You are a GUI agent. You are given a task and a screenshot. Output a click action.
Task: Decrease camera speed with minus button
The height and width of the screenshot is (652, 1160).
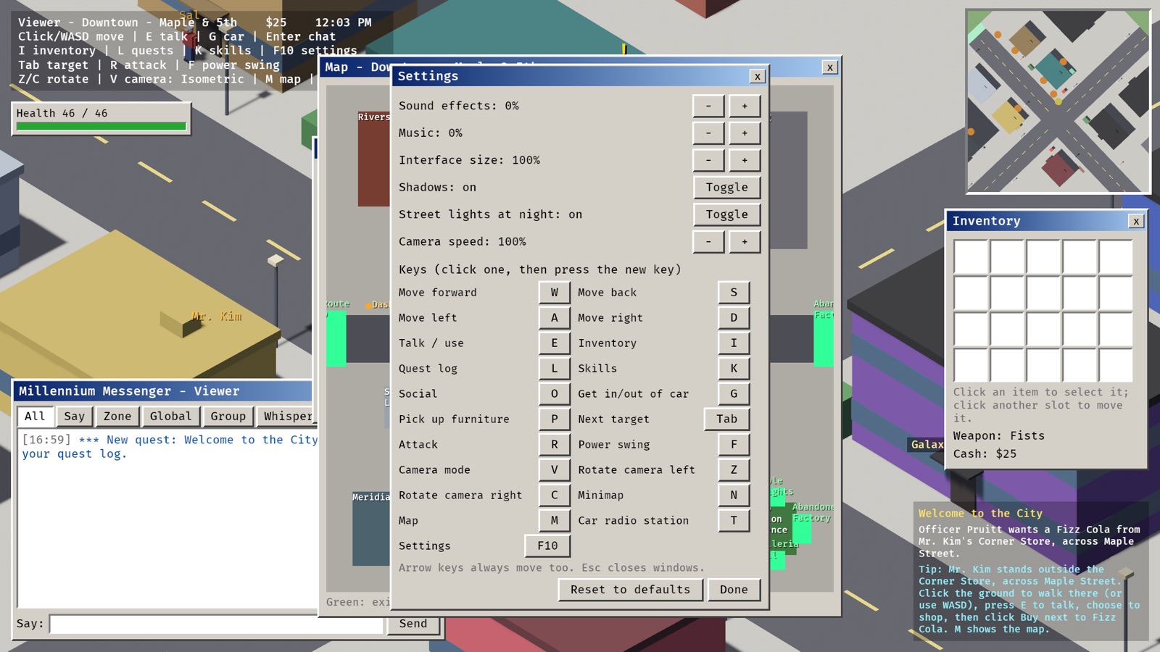point(708,242)
